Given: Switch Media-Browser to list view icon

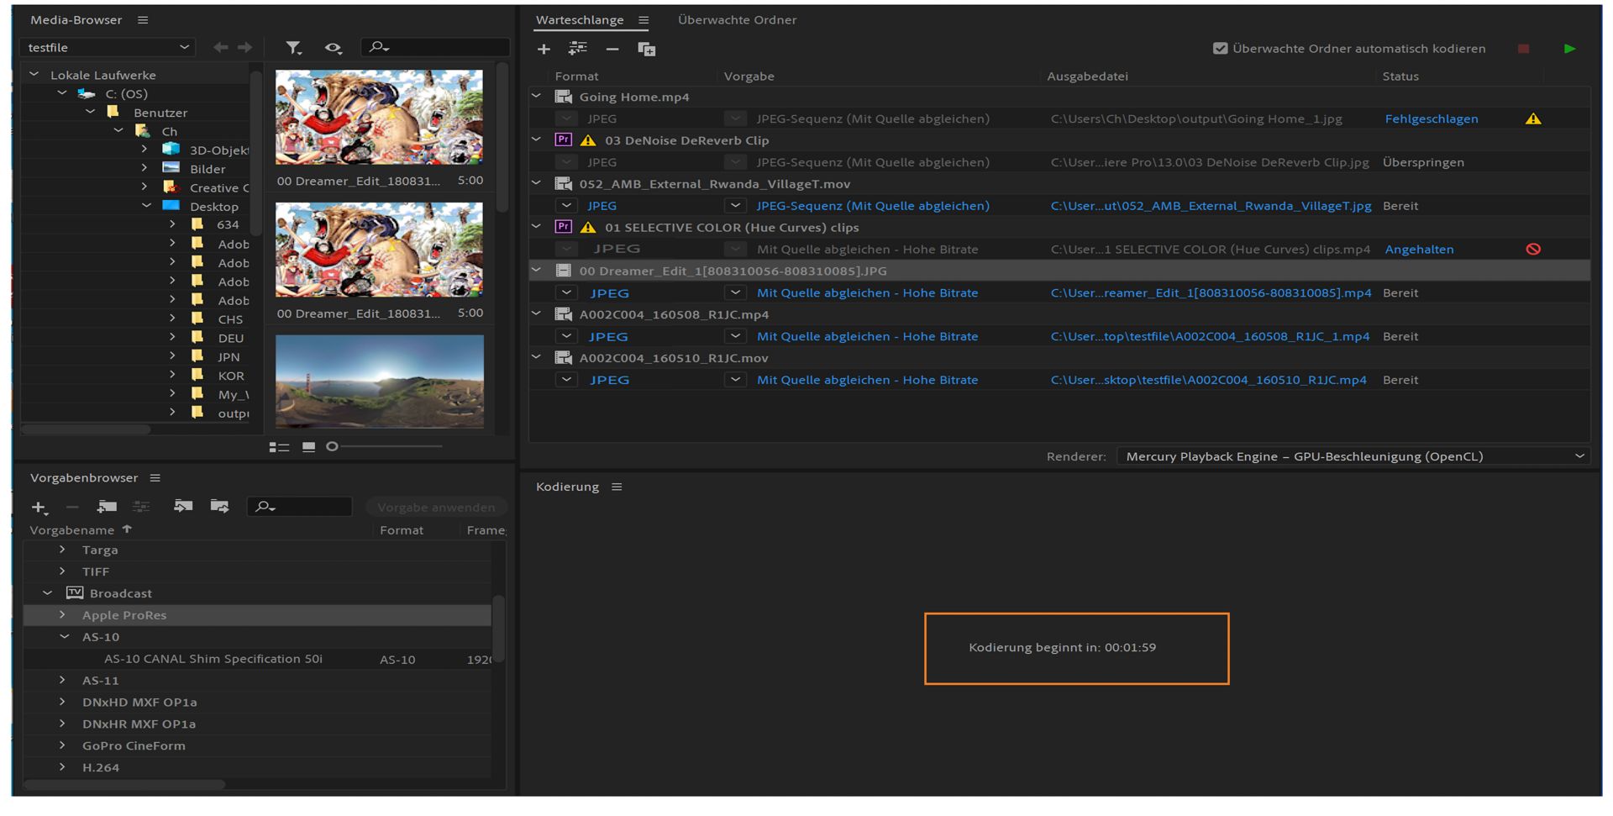Looking at the screenshot, I should 279,447.
